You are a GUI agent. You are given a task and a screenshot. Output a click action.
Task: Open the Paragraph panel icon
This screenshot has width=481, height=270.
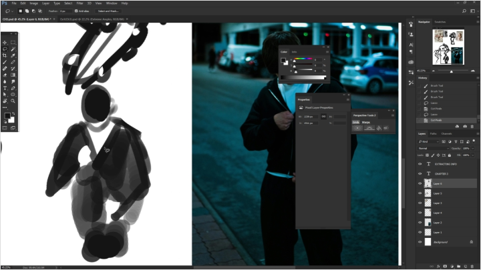[411, 52]
